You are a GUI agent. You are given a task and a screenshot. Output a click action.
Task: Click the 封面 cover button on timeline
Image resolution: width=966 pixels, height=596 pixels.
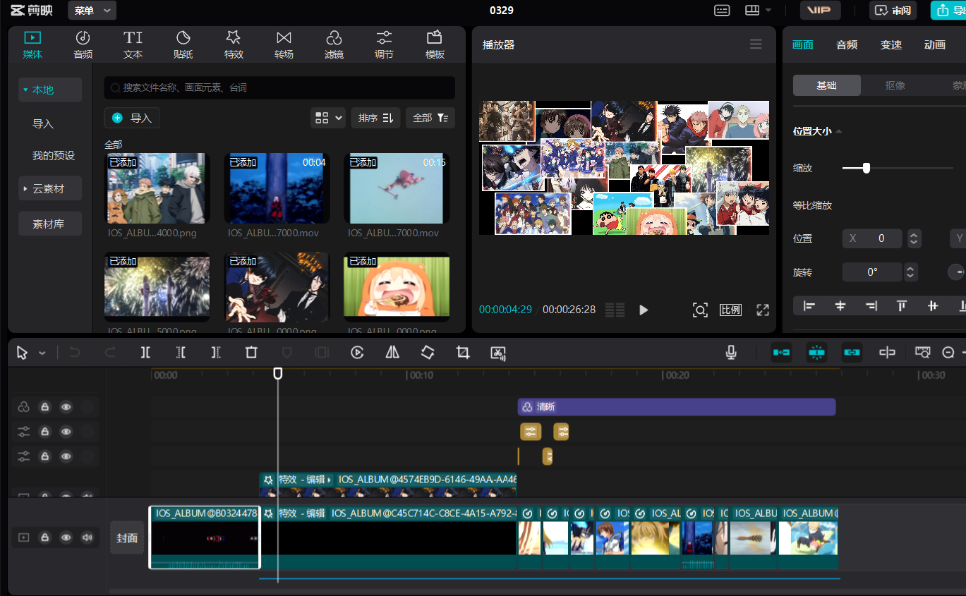(x=127, y=537)
